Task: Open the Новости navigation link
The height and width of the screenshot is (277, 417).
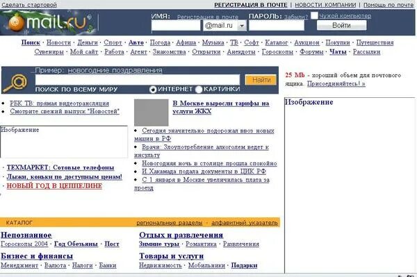Action: 58,42
